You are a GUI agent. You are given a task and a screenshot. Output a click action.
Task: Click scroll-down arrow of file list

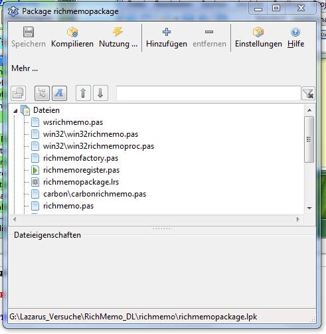coord(309,208)
